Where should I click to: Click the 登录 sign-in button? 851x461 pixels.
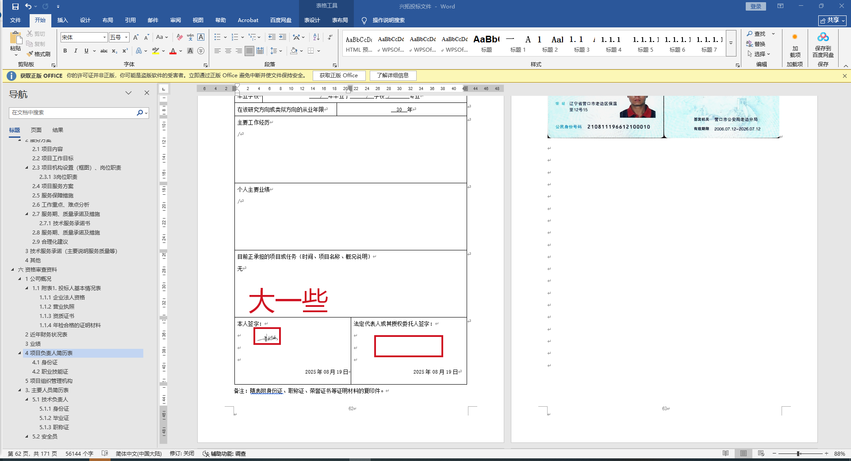coord(756,6)
